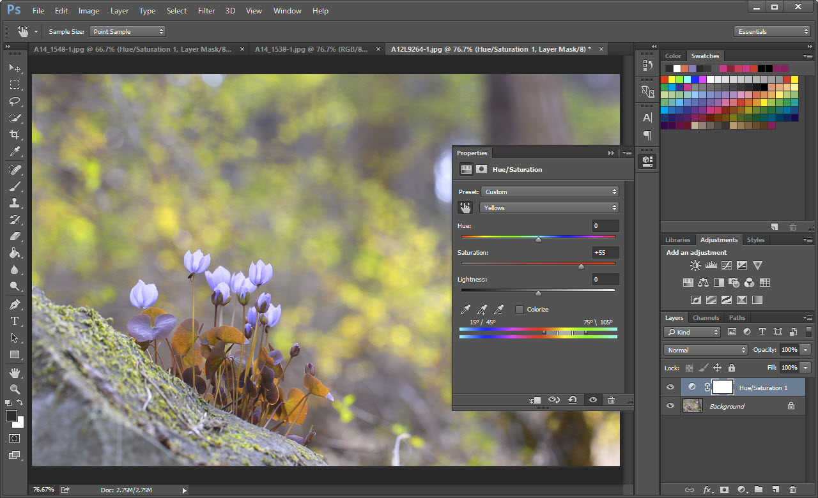Select the layer mask thumbnail
Viewport: 818px width, 498px height.
[723, 387]
